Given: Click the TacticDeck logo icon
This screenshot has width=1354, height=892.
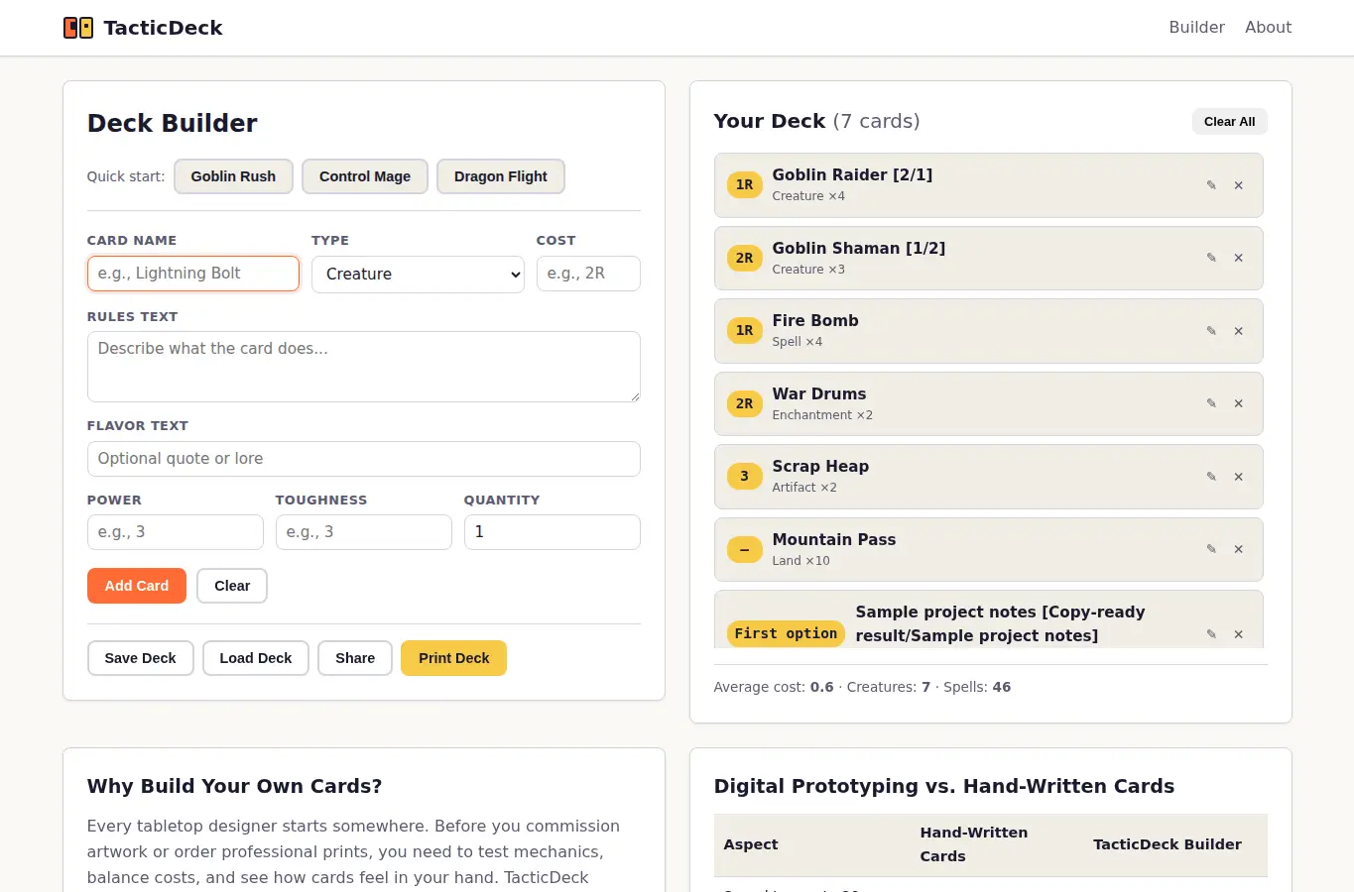Looking at the screenshot, I should [78, 28].
